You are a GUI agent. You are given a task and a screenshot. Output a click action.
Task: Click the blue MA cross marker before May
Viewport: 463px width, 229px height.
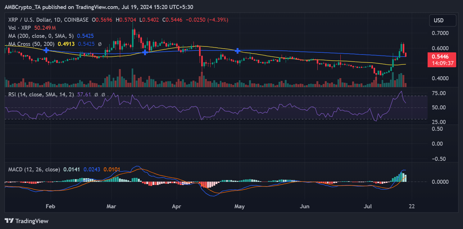point(238,50)
